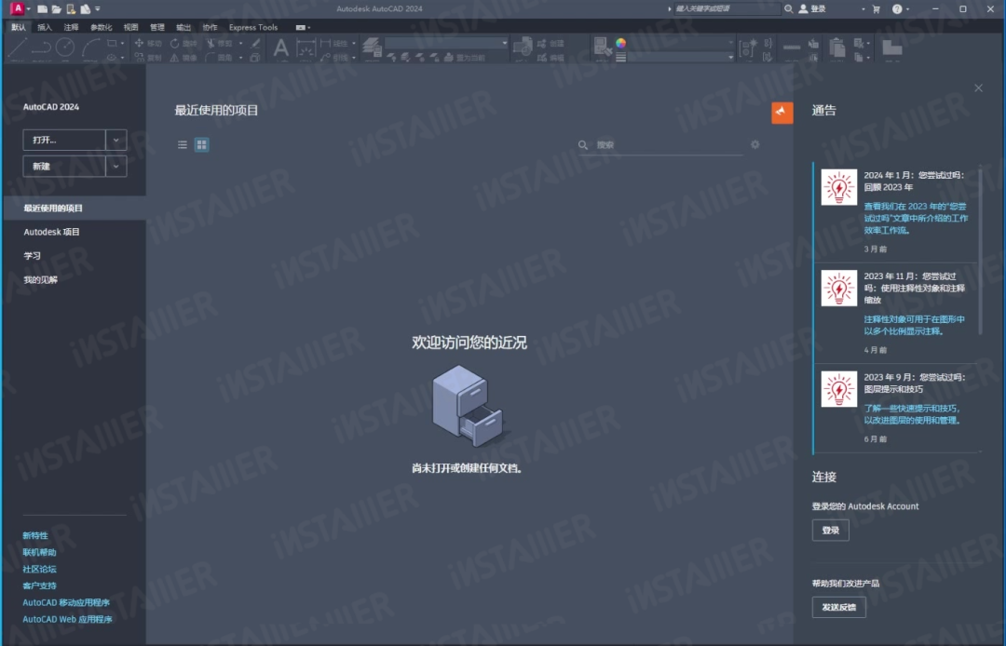Expand the Fillet (圆角) dropdown arrow
This screenshot has height=646, width=1006.
point(240,58)
